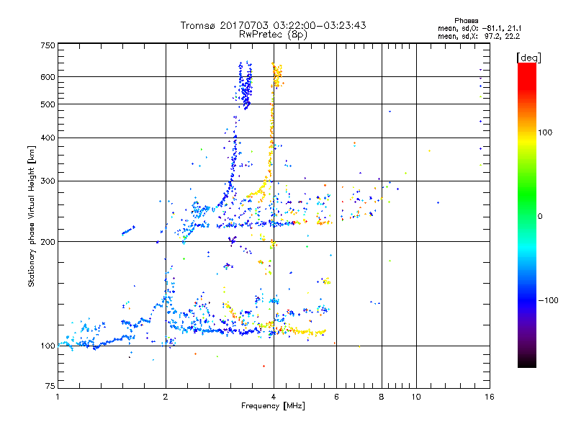Click the colorbar tick label '0'
The height and width of the screenshot is (432, 576).
[540, 216]
